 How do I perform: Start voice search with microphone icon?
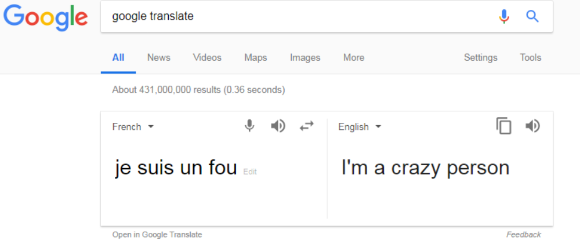click(504, 17)
